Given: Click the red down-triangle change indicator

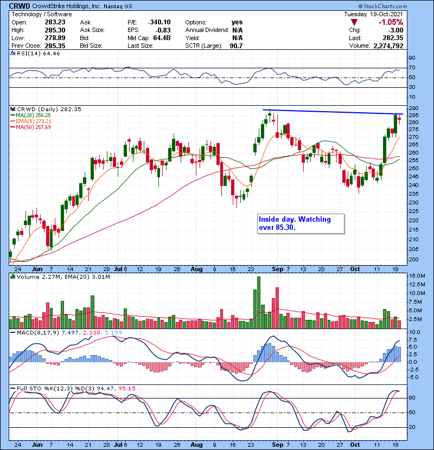Looking at the screenshot, I should [x=354, y=22].
